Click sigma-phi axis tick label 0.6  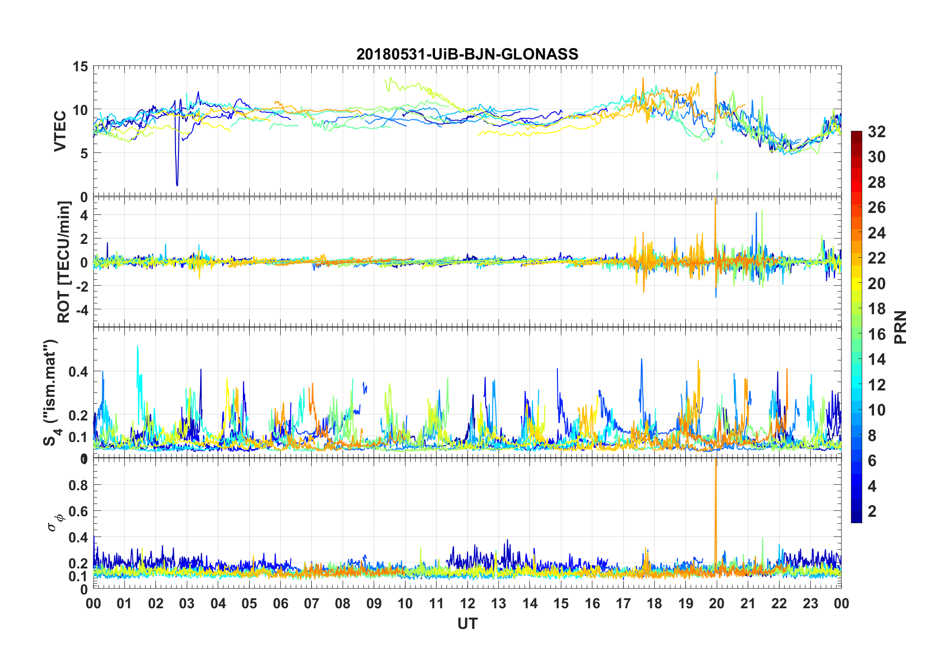79,511
